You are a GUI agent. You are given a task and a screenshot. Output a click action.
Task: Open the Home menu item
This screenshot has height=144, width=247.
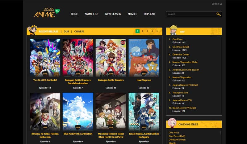[74, 14]
